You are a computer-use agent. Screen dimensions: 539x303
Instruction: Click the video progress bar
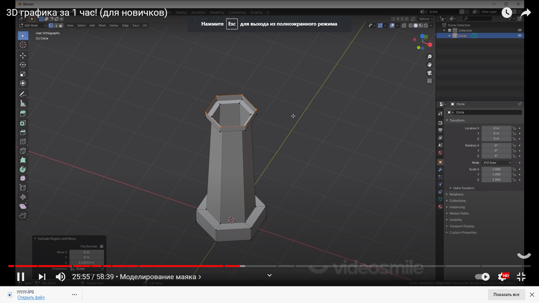coord(269,266)
